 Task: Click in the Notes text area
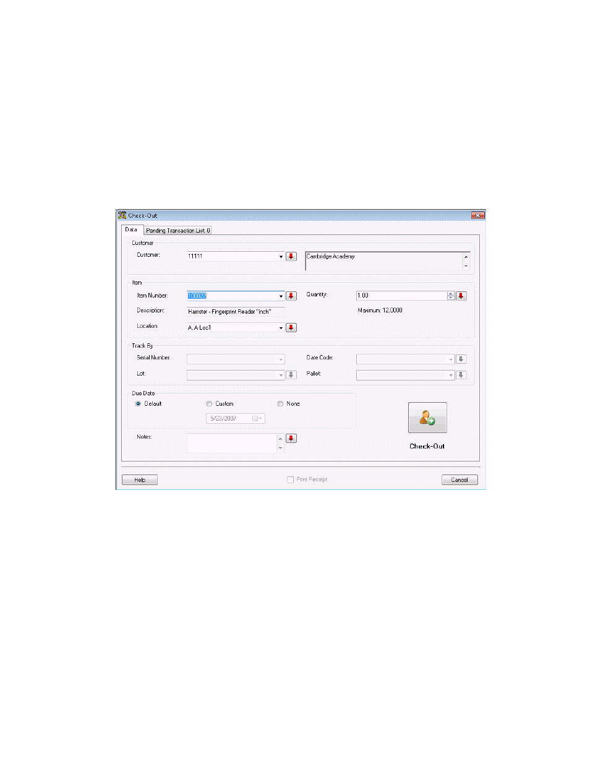pos(232,443)
